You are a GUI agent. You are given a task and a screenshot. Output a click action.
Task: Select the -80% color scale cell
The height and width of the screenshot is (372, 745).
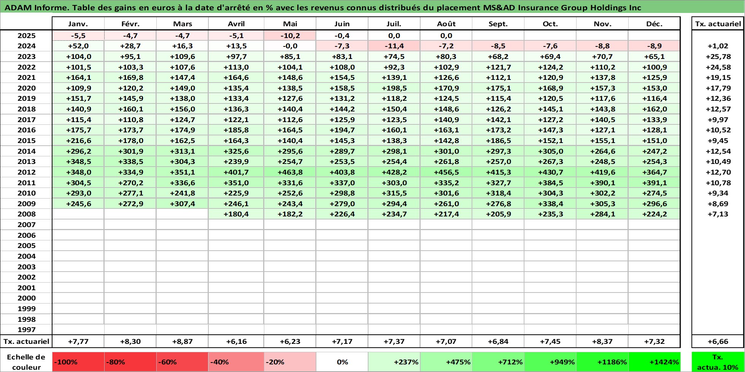coord(130,362)
